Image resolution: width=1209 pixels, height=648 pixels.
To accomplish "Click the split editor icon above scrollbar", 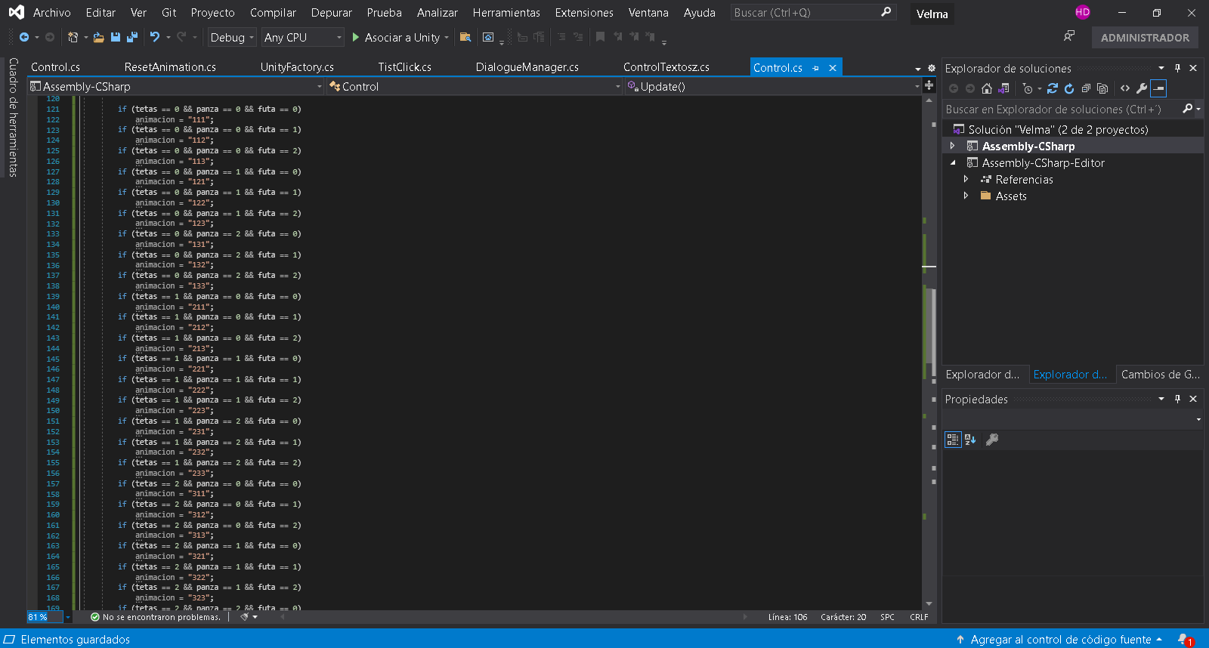I will click(929, 85).
